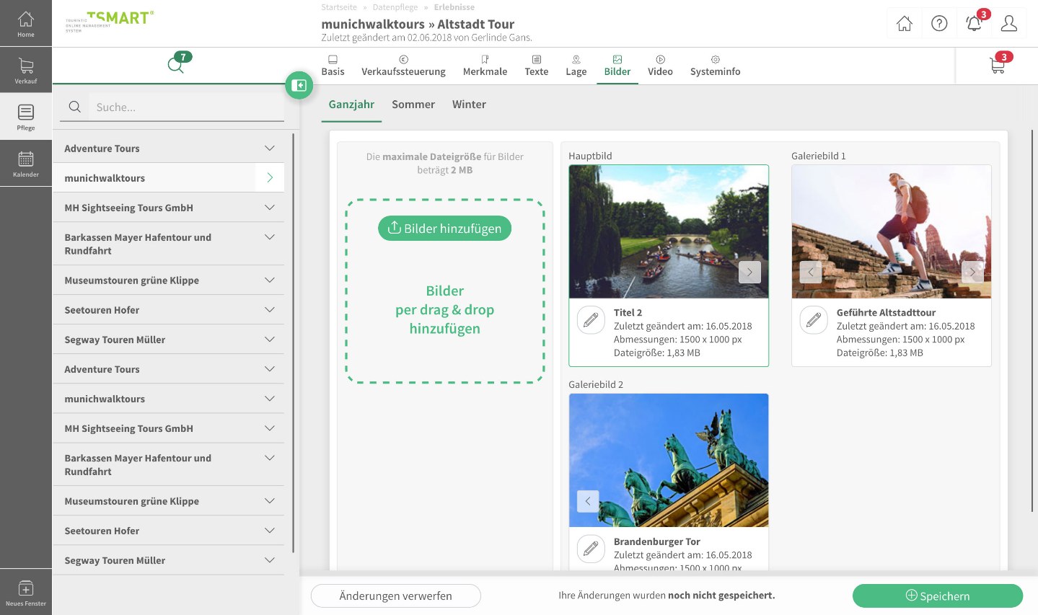Open the shopping cart with badge 3
Viewport: 1038px width, 615px height.
998,66
